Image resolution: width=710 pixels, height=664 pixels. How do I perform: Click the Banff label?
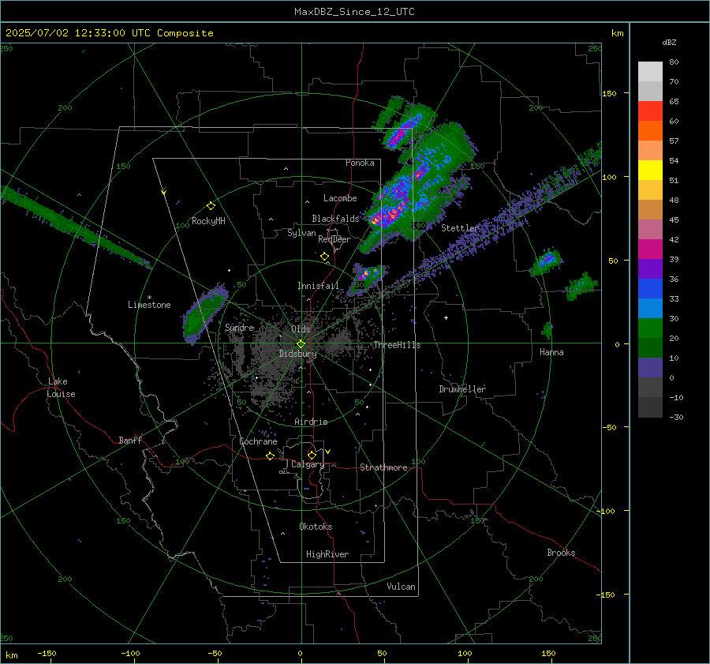tap(130, 440)
